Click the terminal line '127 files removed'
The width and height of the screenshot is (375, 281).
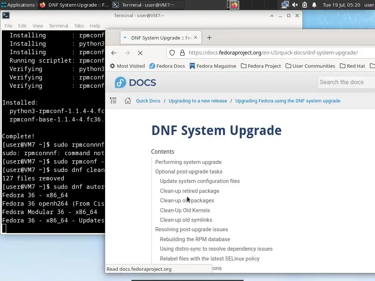click(33, 178)
